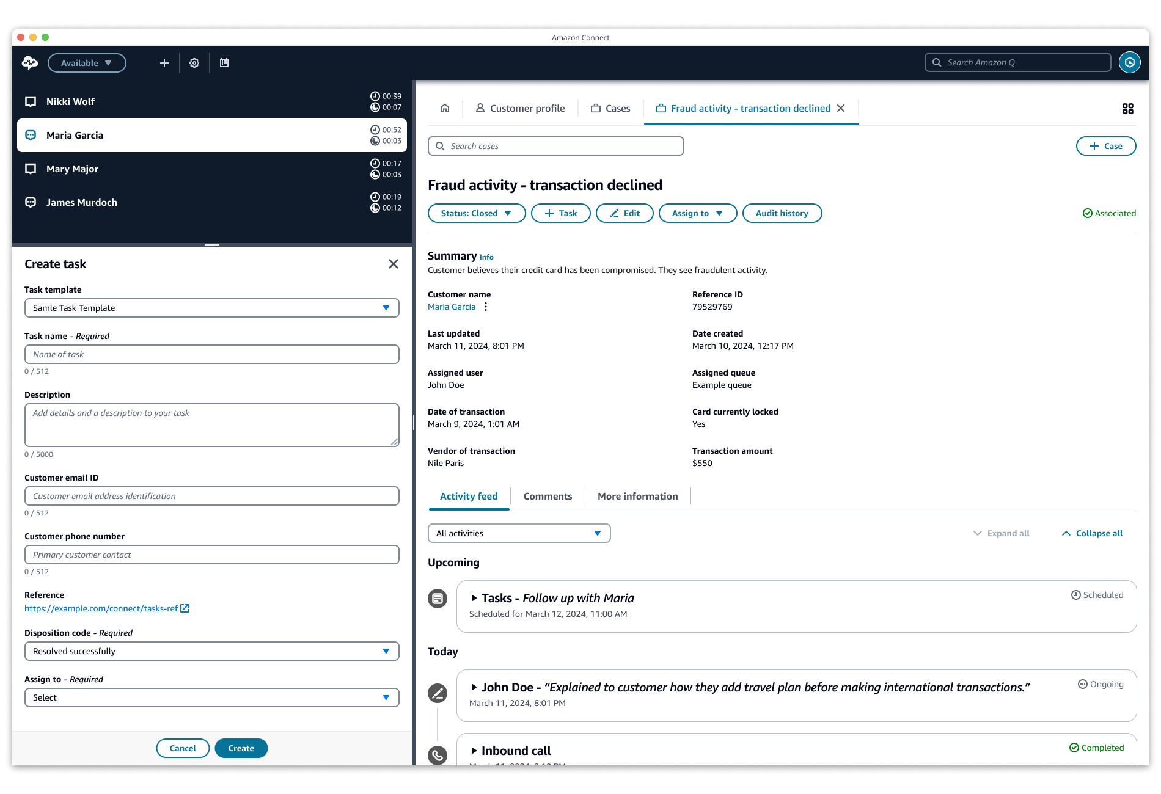1161x794 pixels.
Task: Click the task icon beside Follow up with Maria
Action: point(438,599)
